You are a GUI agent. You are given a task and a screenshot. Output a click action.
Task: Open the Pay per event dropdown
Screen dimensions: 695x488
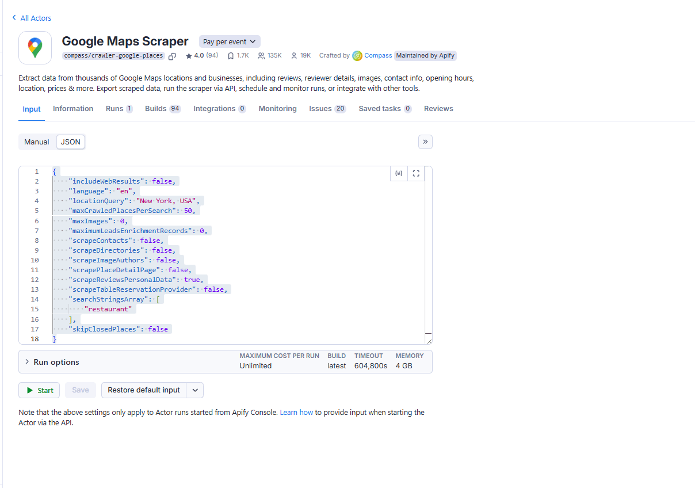pyautogui.click(x=230, y=41)
